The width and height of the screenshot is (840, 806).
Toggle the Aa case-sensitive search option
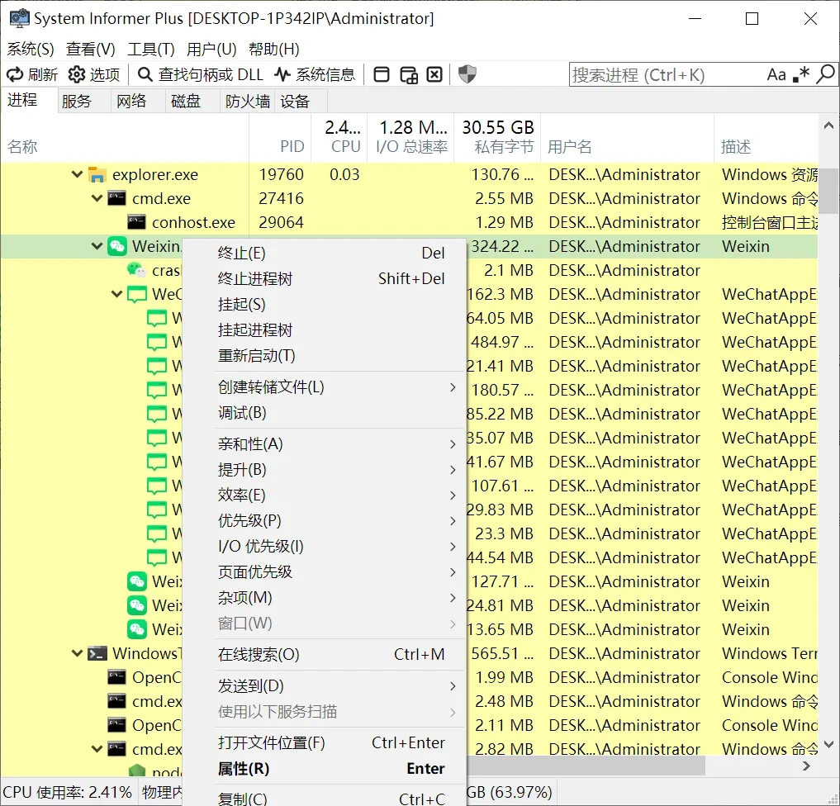(x=776, y=74)
